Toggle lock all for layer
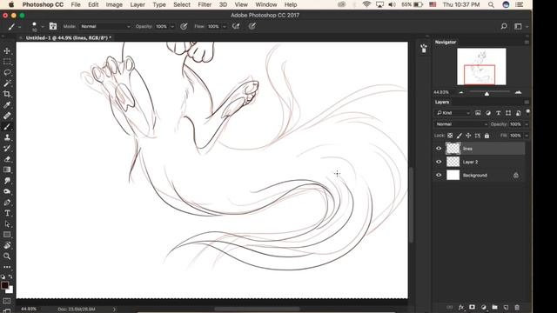This screenshot has width=557, height=313. pos(487,136)
